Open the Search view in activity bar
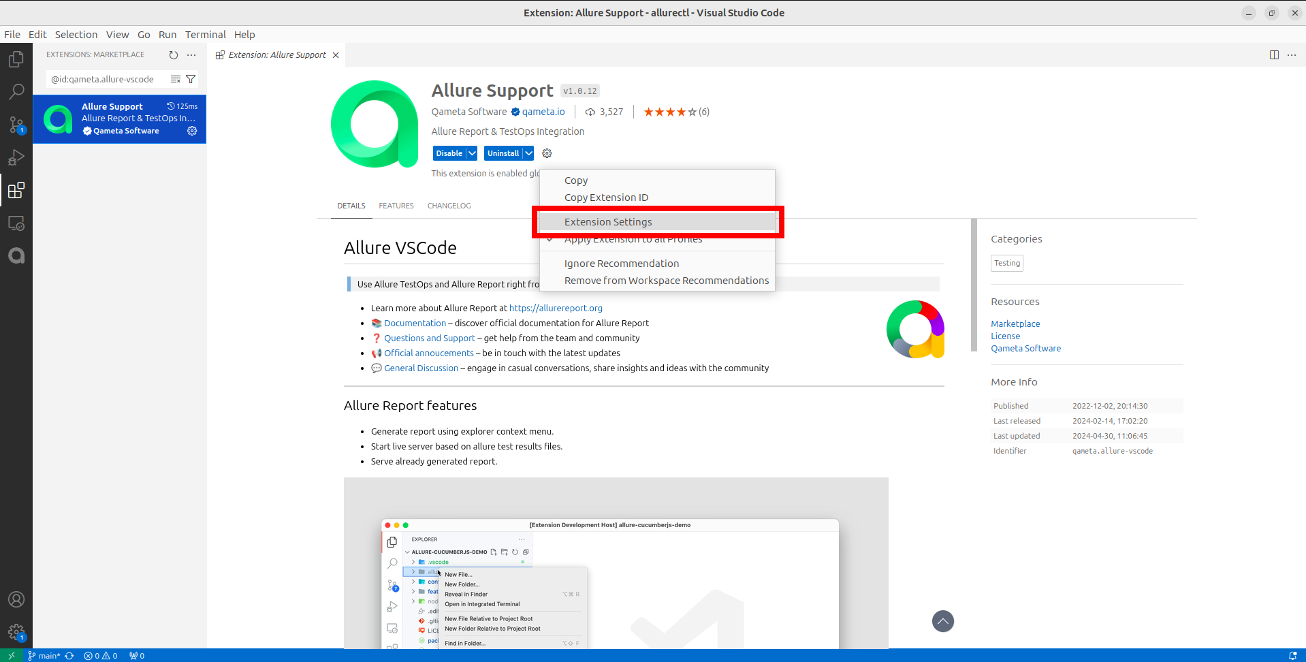 (16, 91)
